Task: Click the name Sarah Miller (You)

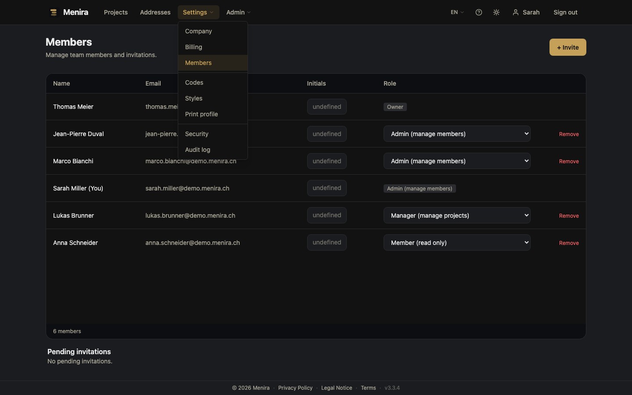Action: point(78,188)
